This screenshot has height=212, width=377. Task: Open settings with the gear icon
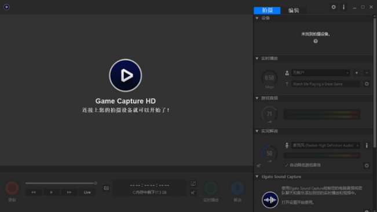tap(334, 7)
